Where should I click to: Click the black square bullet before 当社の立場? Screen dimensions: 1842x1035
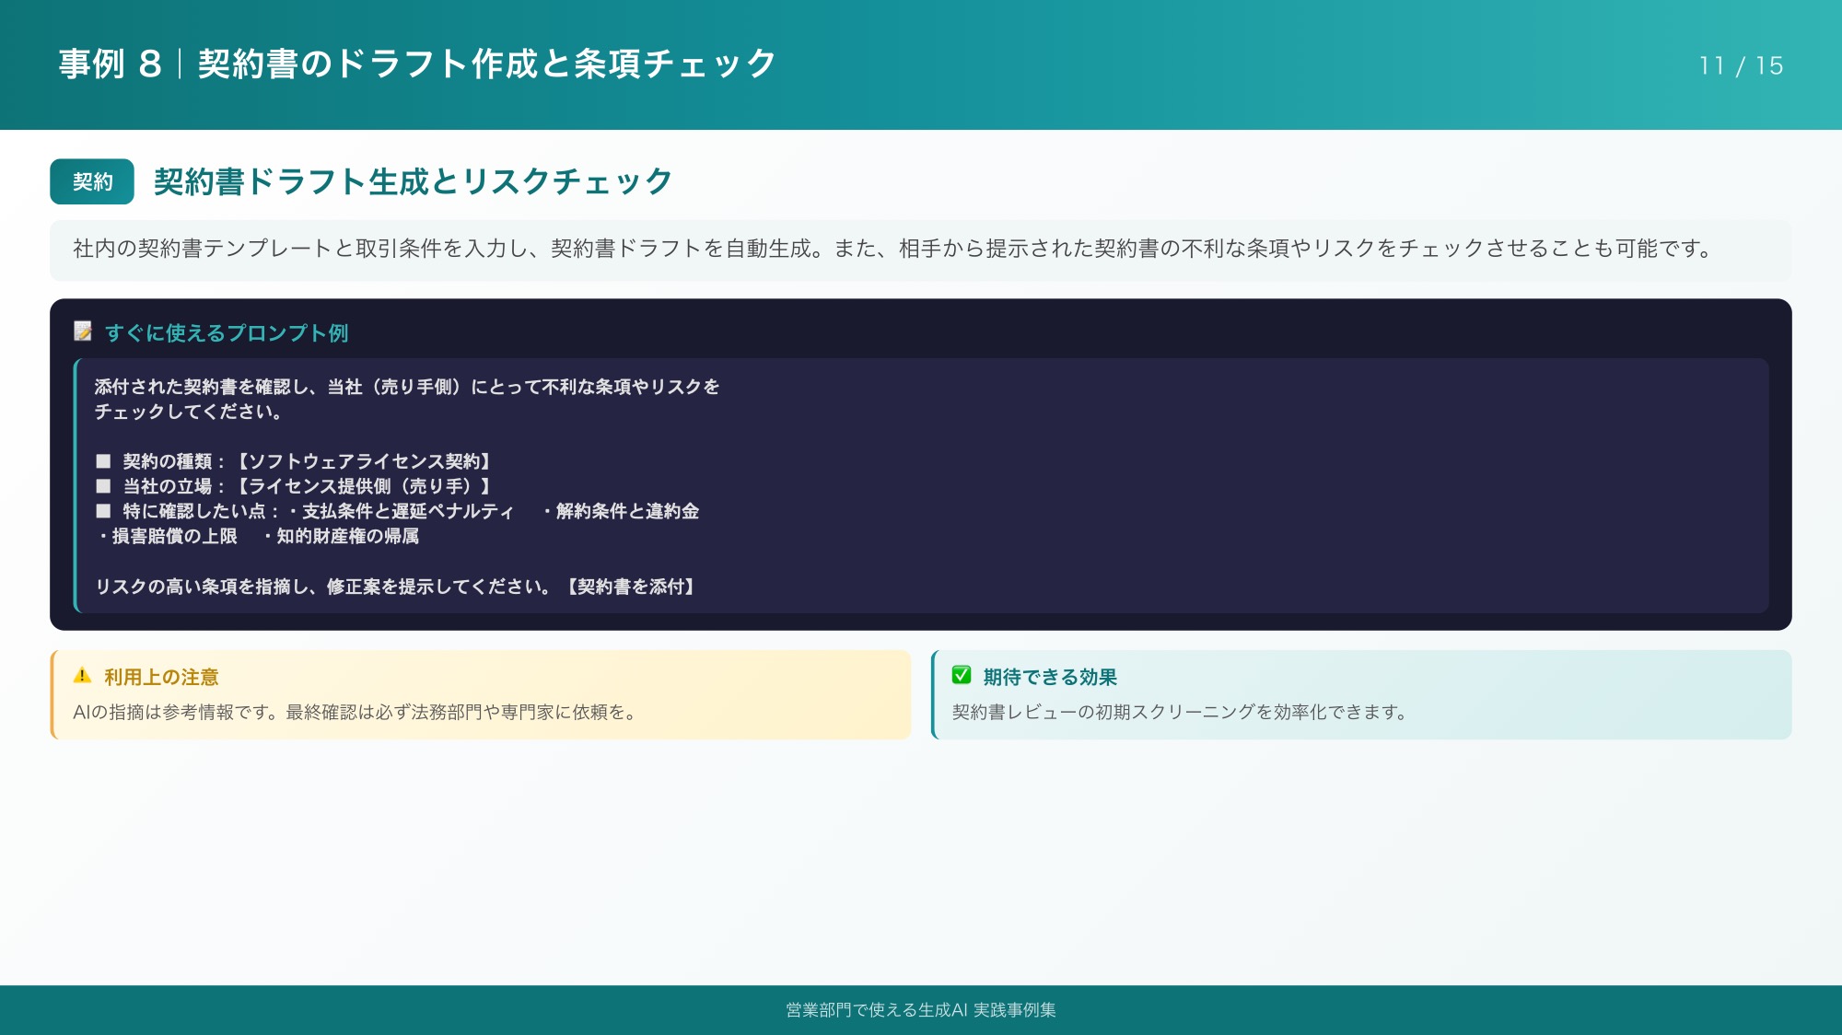(x=103, y=485)
